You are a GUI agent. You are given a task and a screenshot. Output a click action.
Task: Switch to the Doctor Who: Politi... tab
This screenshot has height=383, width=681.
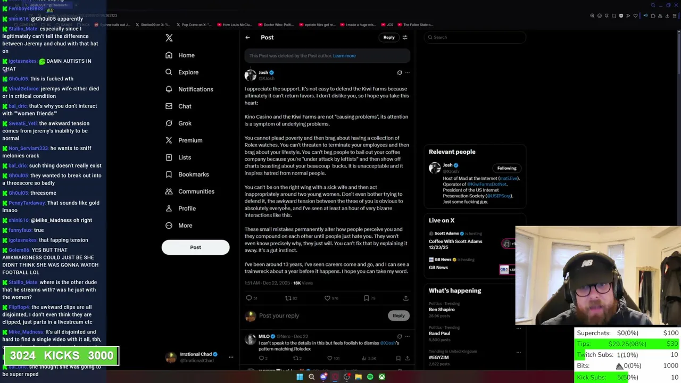(276, 24)
